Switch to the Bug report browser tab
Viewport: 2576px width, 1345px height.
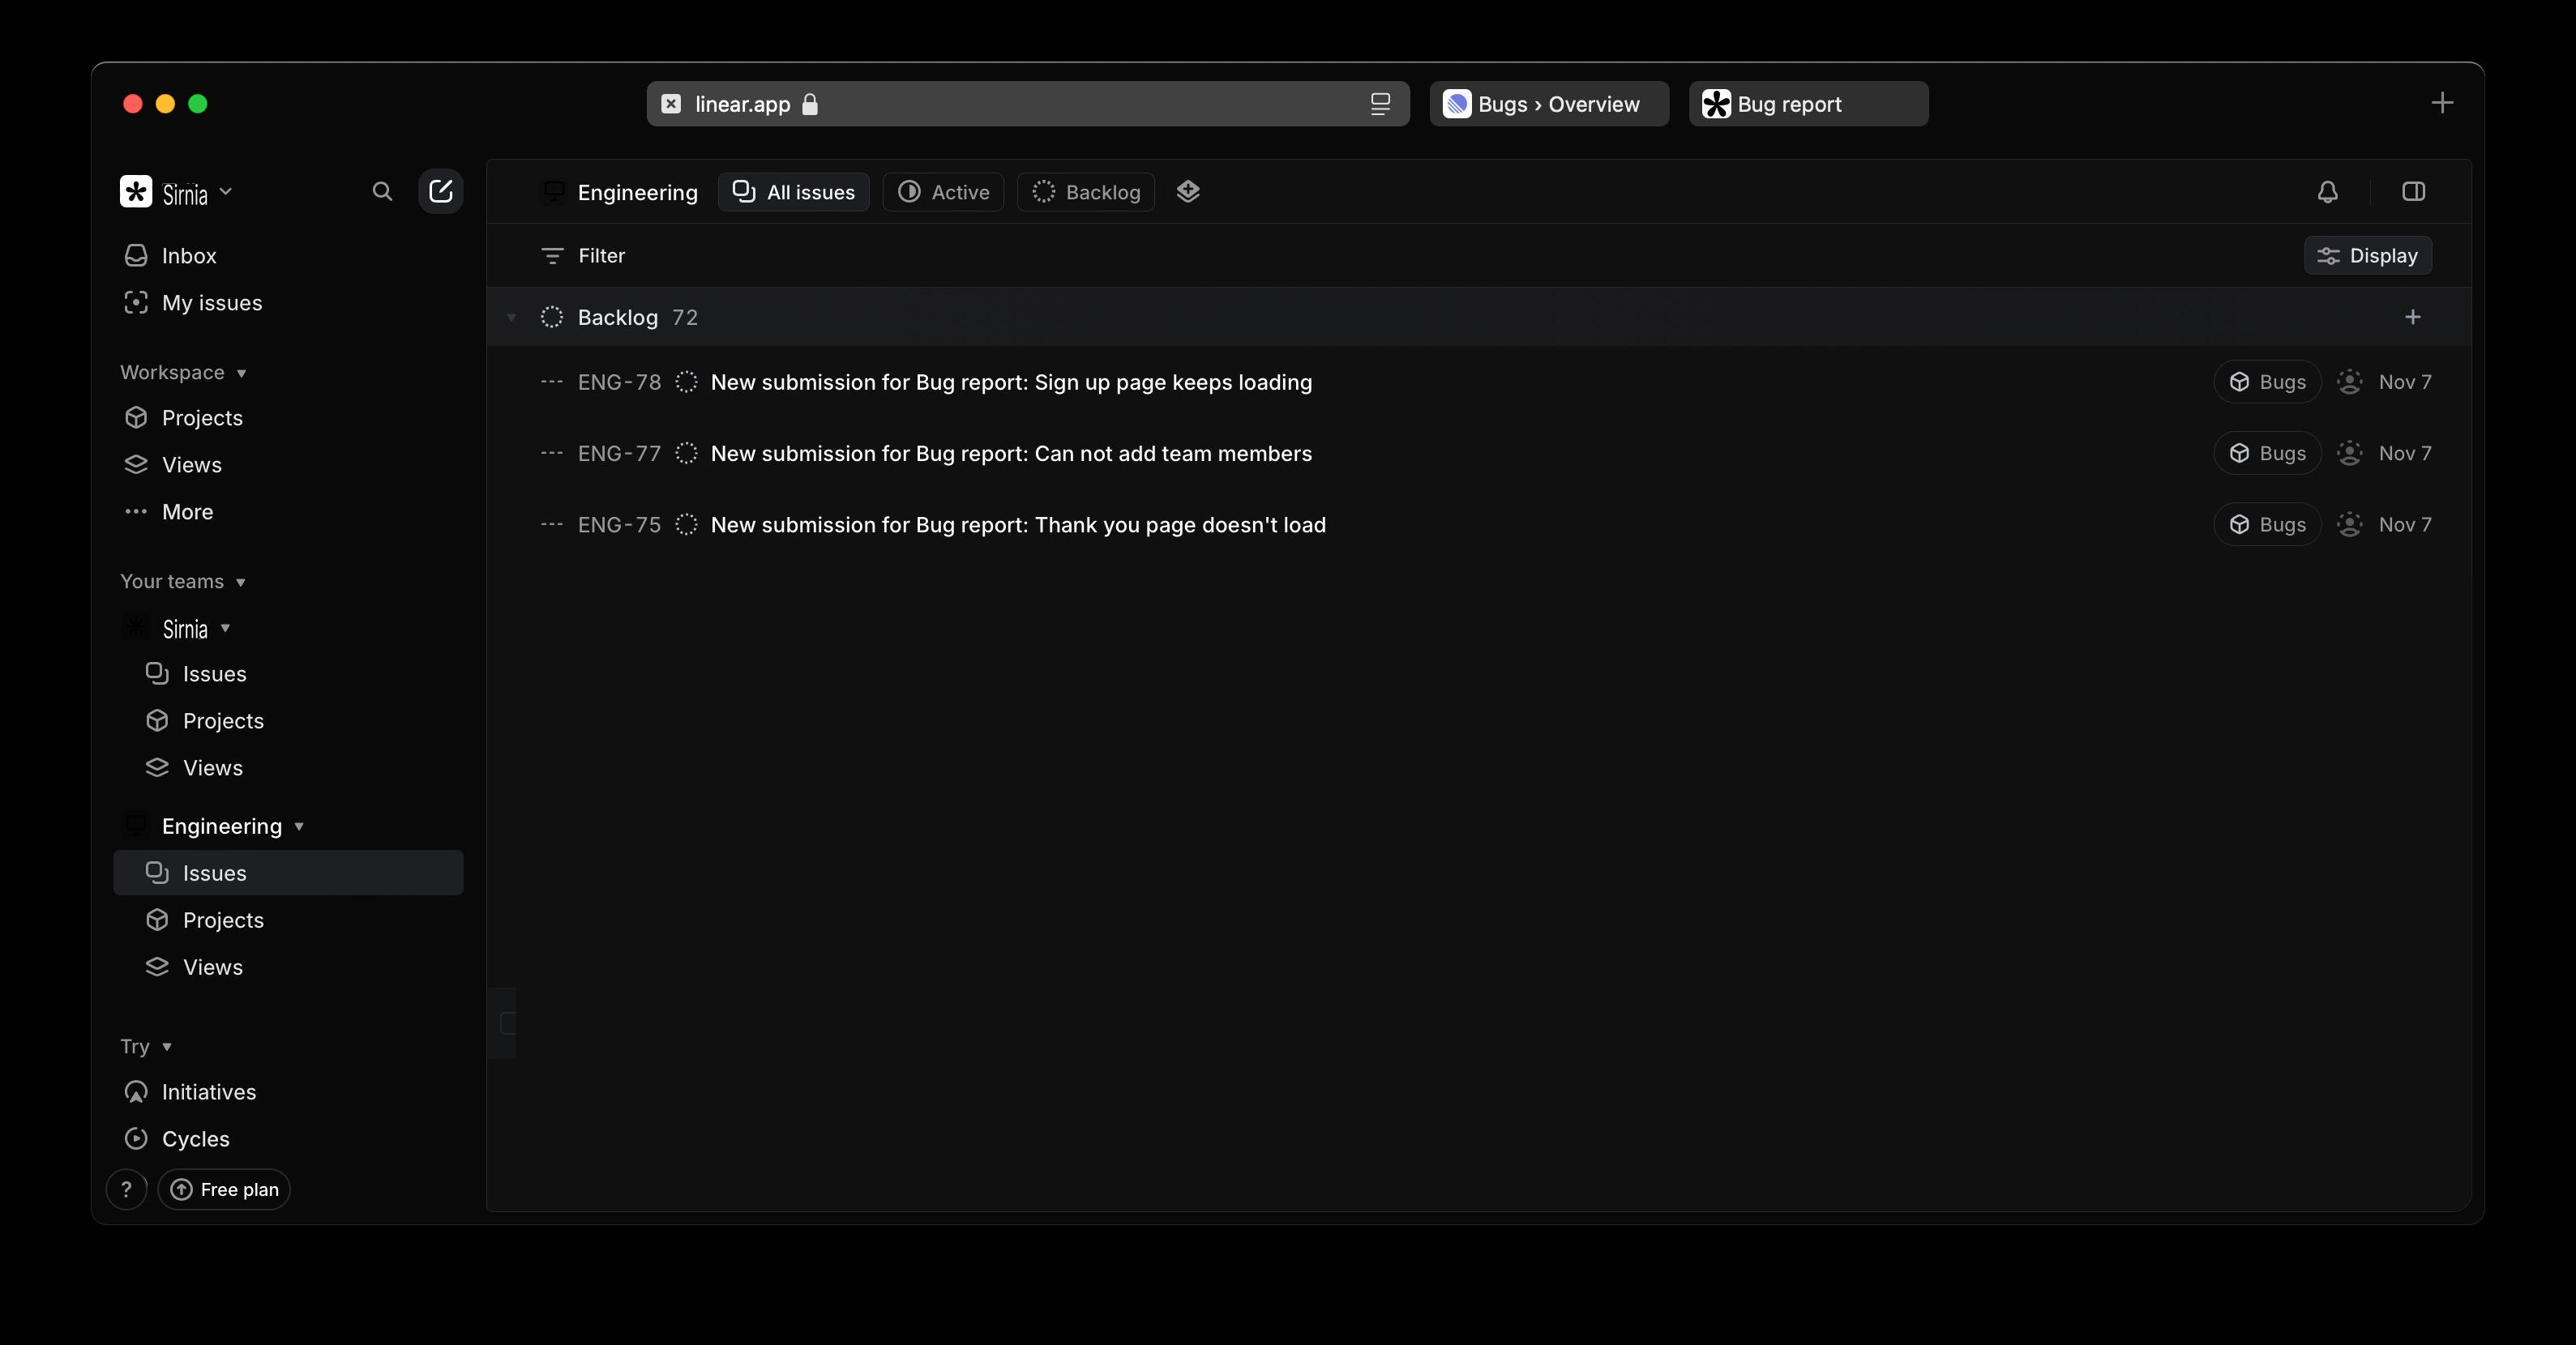tap(1808, 104)
